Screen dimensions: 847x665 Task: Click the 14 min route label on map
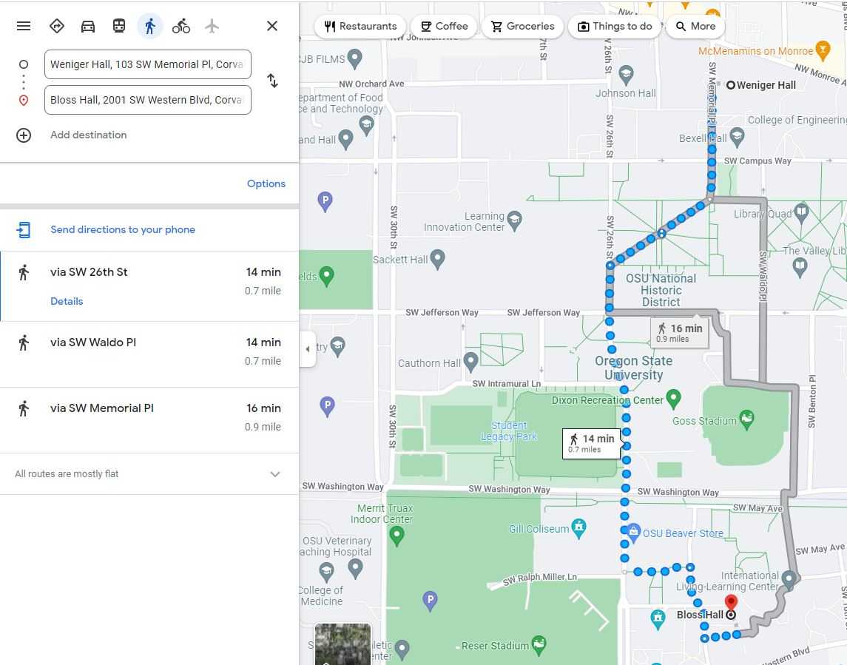[592, 443]
